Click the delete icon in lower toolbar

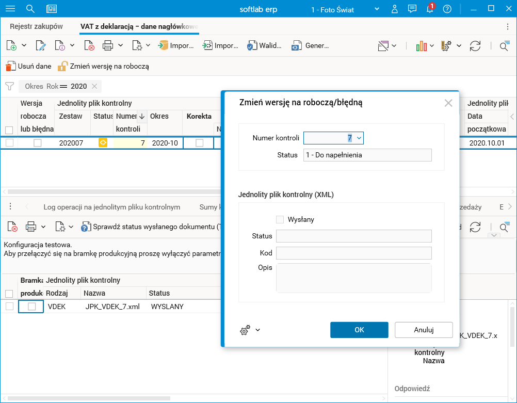[x=12, y=227]
